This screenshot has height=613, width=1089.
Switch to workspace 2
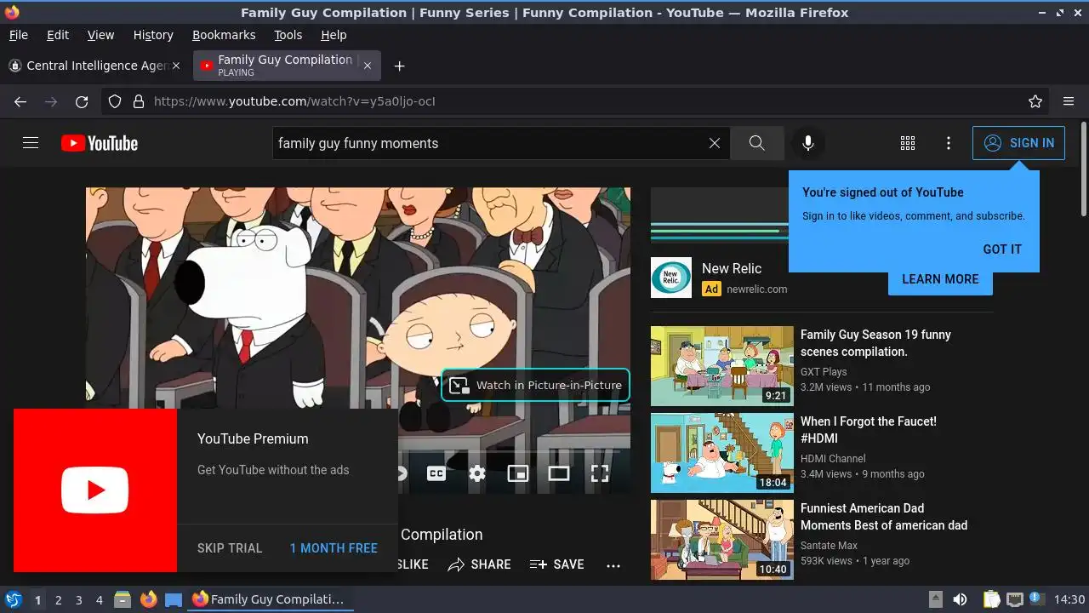click(x=58, y=600)
